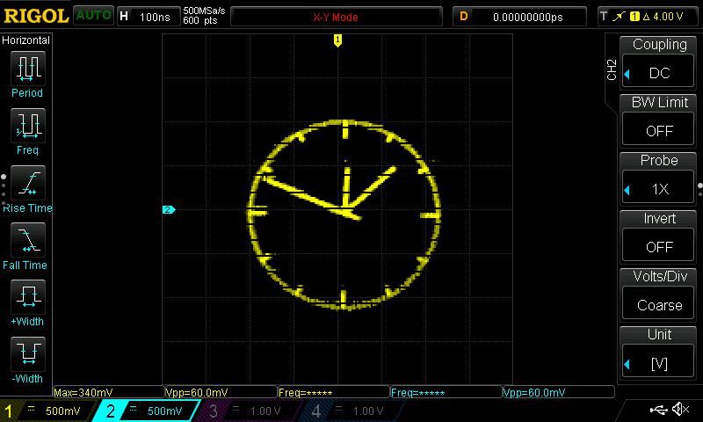Viewport: 703px width, 422px height.
Task: Toggle the speaker sound icon
Action: 680,410
